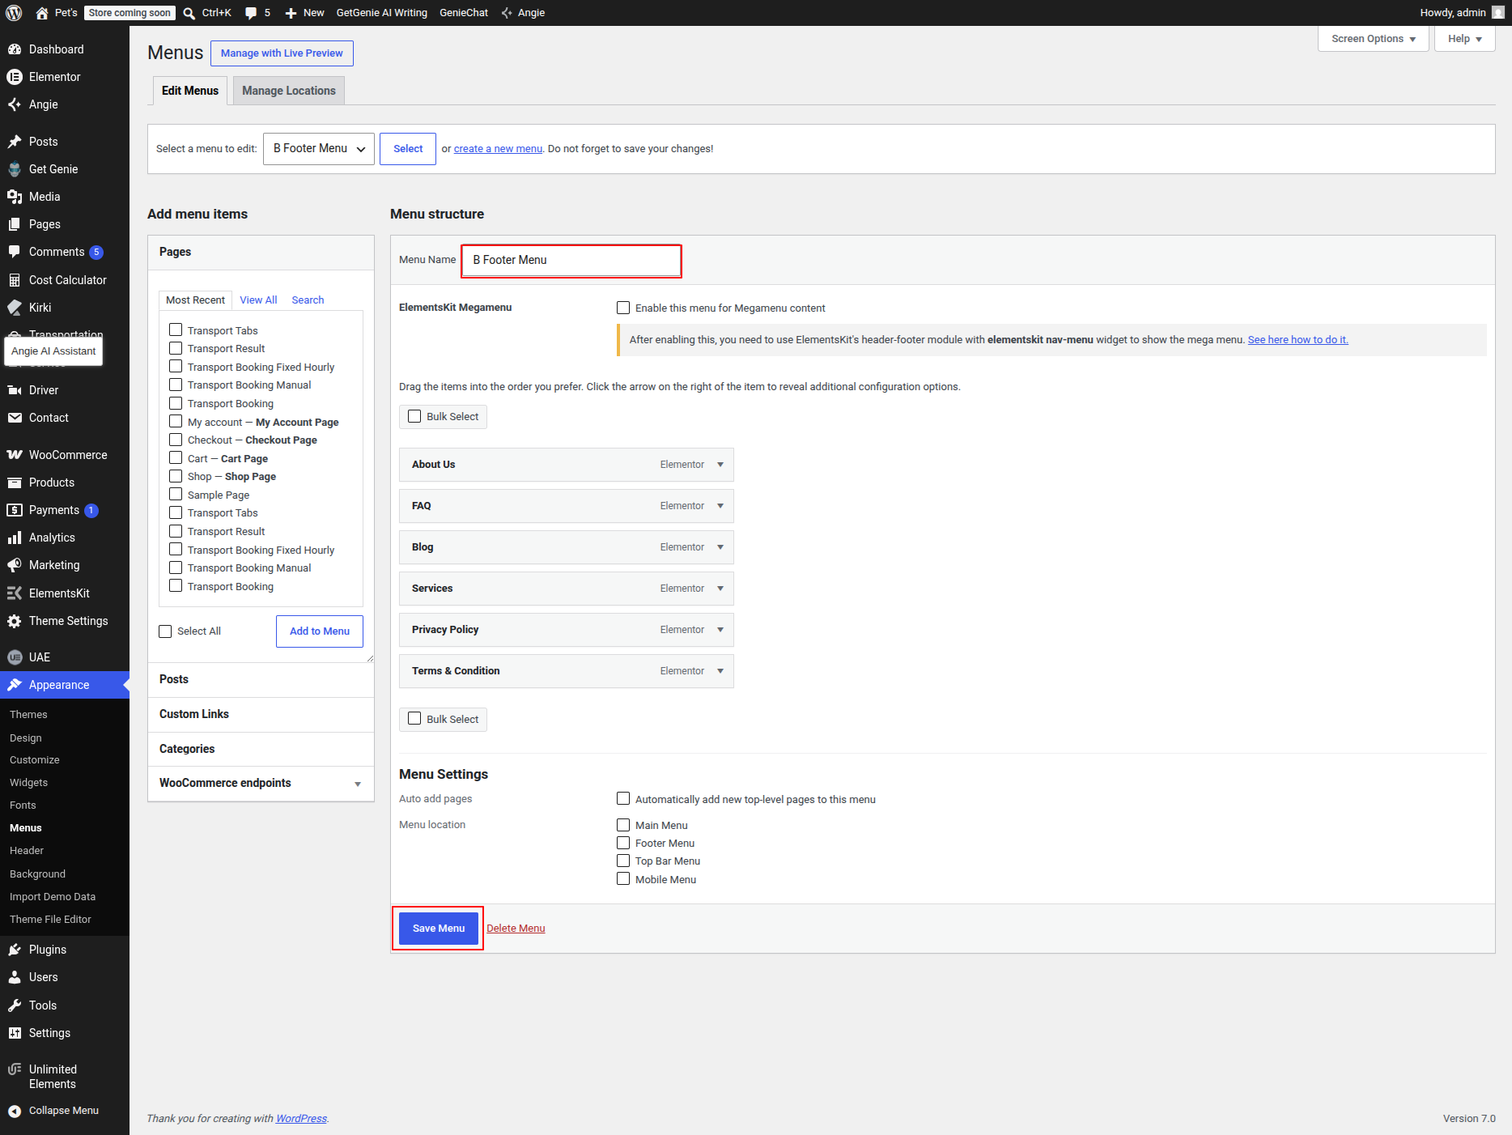Open the Elementor icon in sidebar

pyautogui.click(x=15, y=77)
